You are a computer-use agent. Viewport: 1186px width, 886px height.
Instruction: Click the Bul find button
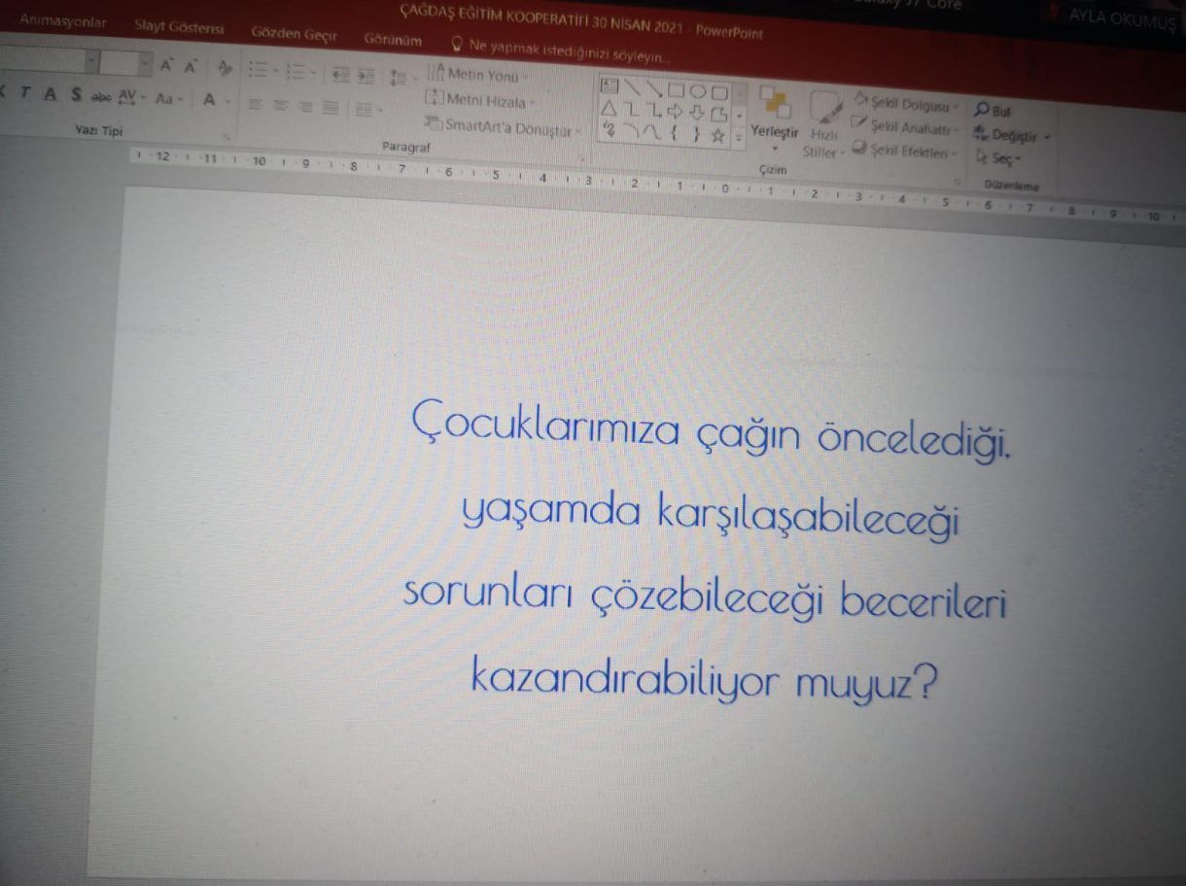(994, 111)
